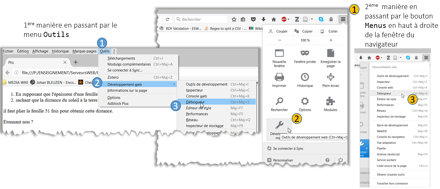Open the Modules puzzle piece icon
Viewport: 440px width, 189px height.
pos(331,101)
